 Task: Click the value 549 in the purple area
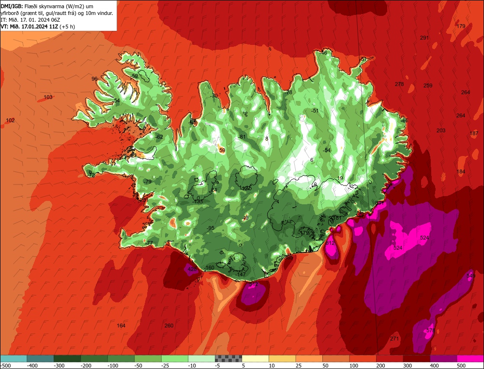click(471, 276)
